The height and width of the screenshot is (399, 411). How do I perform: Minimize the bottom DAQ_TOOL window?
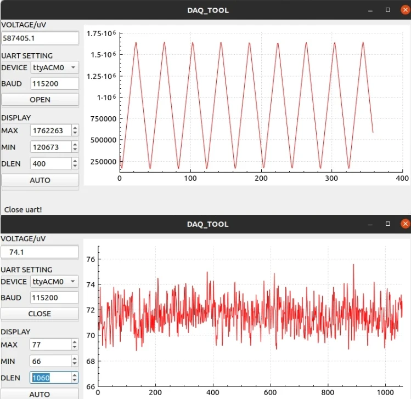(x=370, y=224)
